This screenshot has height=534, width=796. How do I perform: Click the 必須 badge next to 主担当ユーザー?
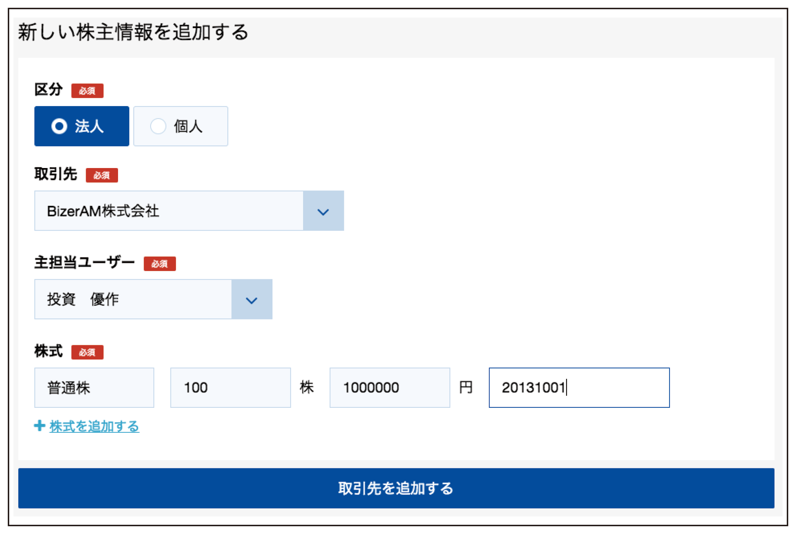(160, 264)
